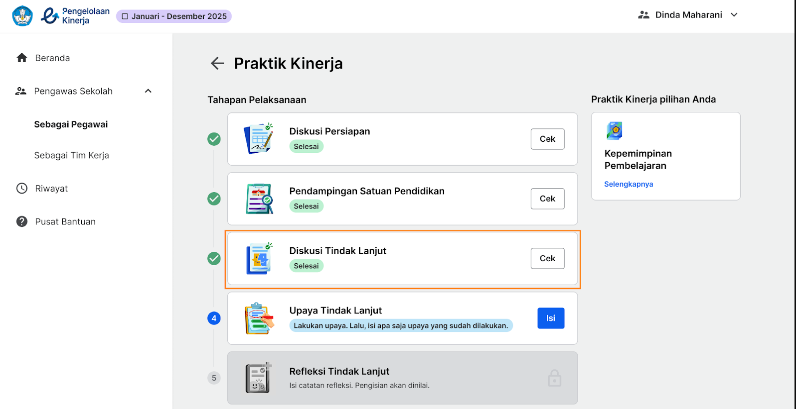Click the Upaya Tindak Lanjut clipboard illustration
Image resolution: width=796 pixels, height=409 pixels.
[x=259, y=318]
